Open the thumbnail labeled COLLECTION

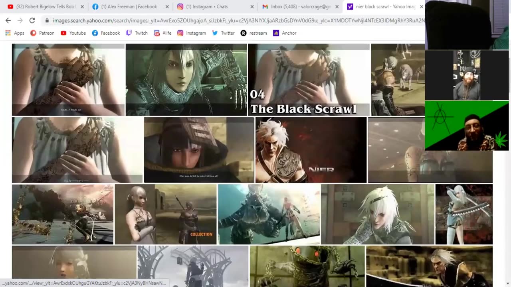point(166,214)
